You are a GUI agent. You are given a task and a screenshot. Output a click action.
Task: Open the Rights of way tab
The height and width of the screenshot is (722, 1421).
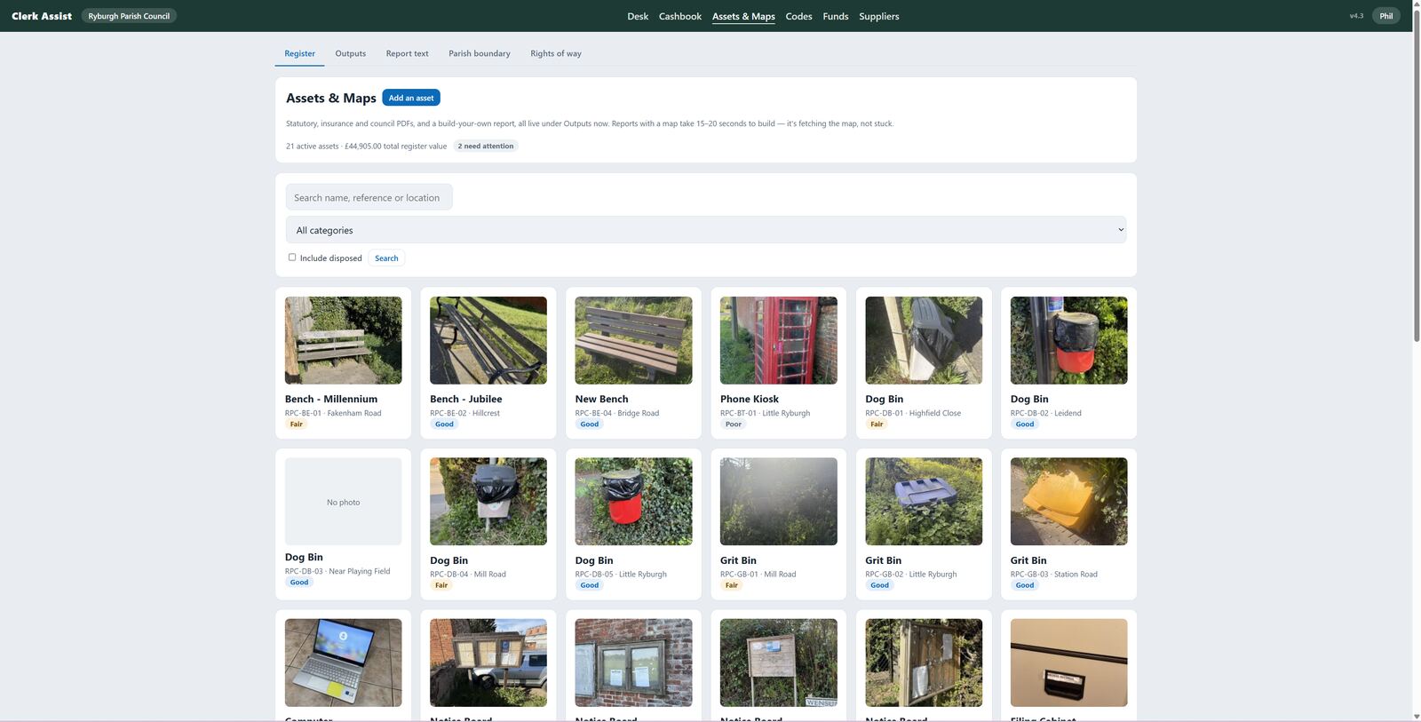556,53
